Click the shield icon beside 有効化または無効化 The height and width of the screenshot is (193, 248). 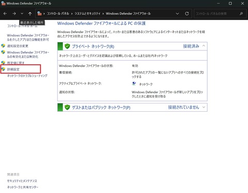(x=3, y=52)
